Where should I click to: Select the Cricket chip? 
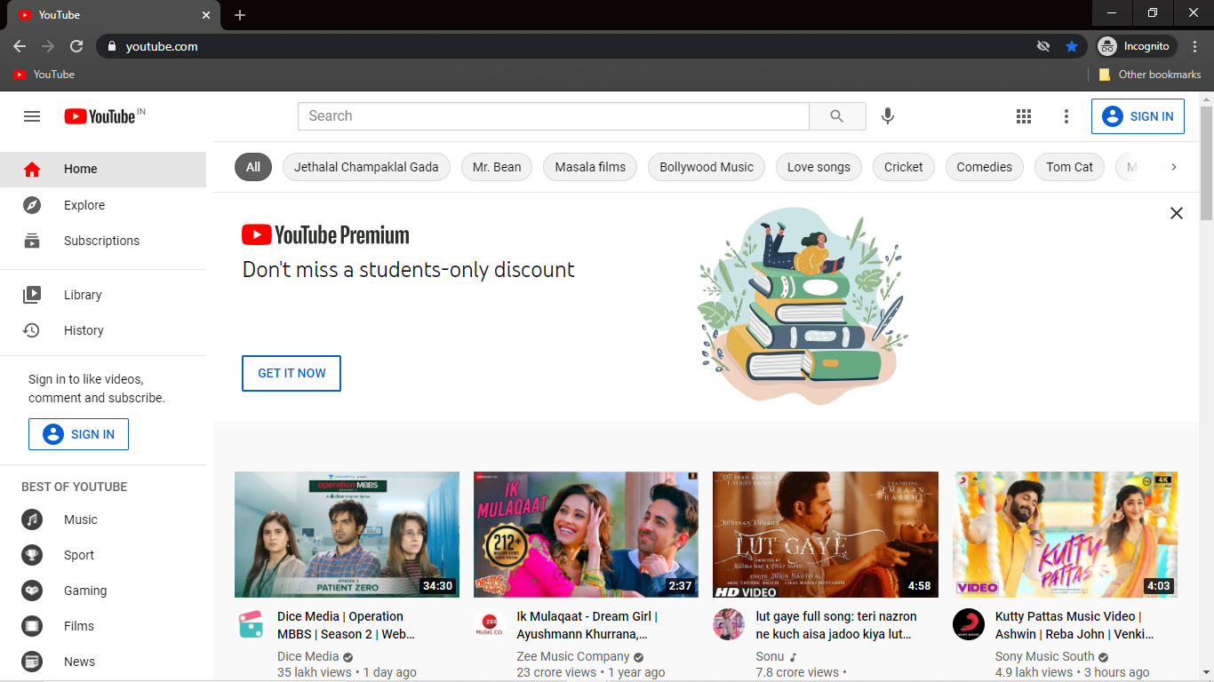click(904, 167)
